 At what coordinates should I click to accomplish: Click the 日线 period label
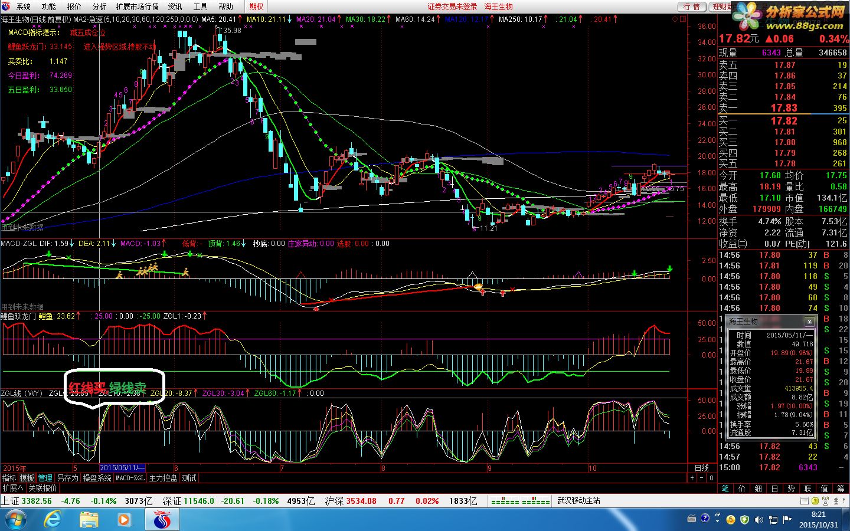[x=701, y=468]
